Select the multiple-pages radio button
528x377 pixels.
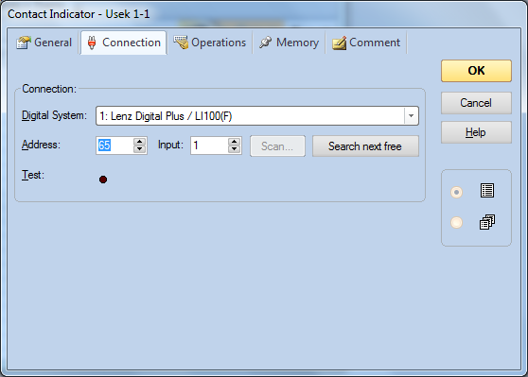pyautogui.click(x=457, y=223)
